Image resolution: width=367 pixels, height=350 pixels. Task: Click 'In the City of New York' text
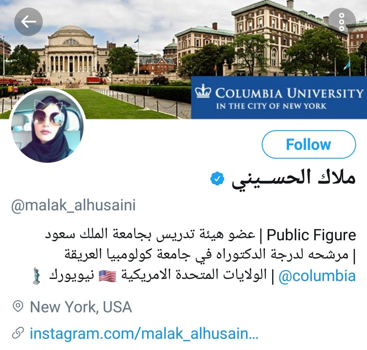tap(271, 106)
